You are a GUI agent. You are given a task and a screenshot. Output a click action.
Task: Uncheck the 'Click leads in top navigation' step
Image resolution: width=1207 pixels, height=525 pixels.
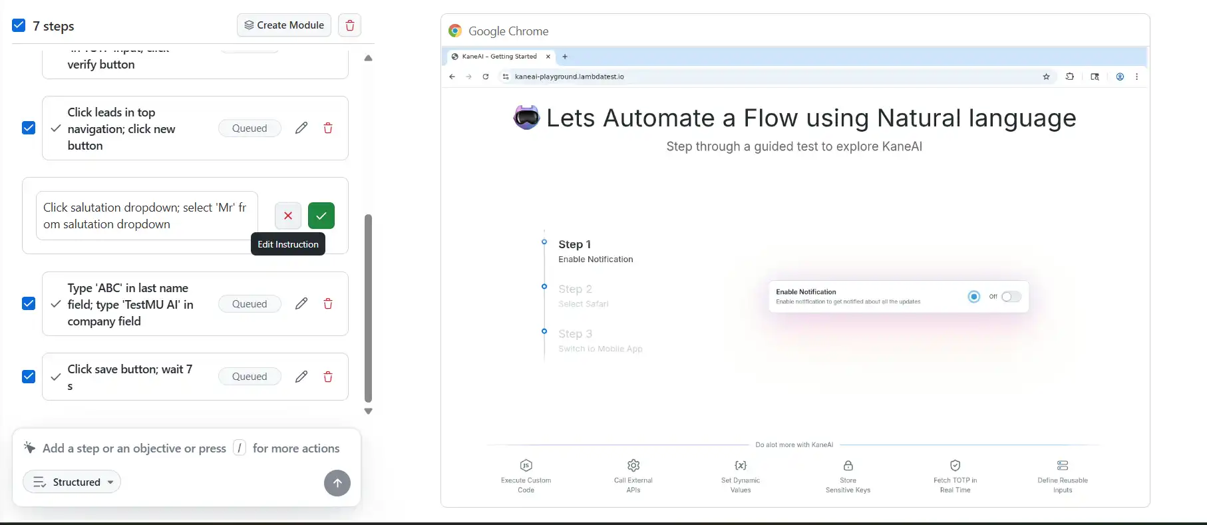pos(29,128)
